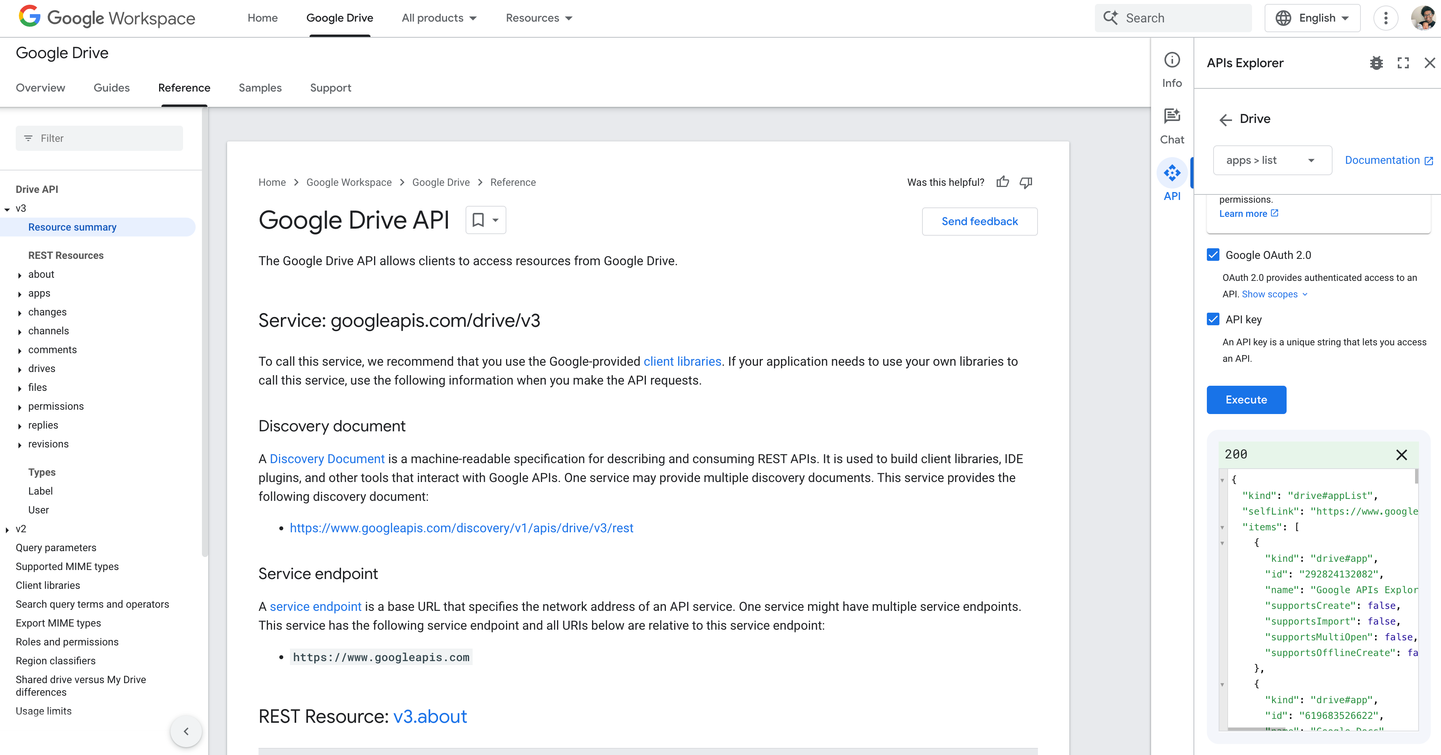Image resolution: width=1441 pixels, height=755 pixels.
Task: Click the thumbs up helpful icon
Action: pyautogui.click(x=1003, y=182)
